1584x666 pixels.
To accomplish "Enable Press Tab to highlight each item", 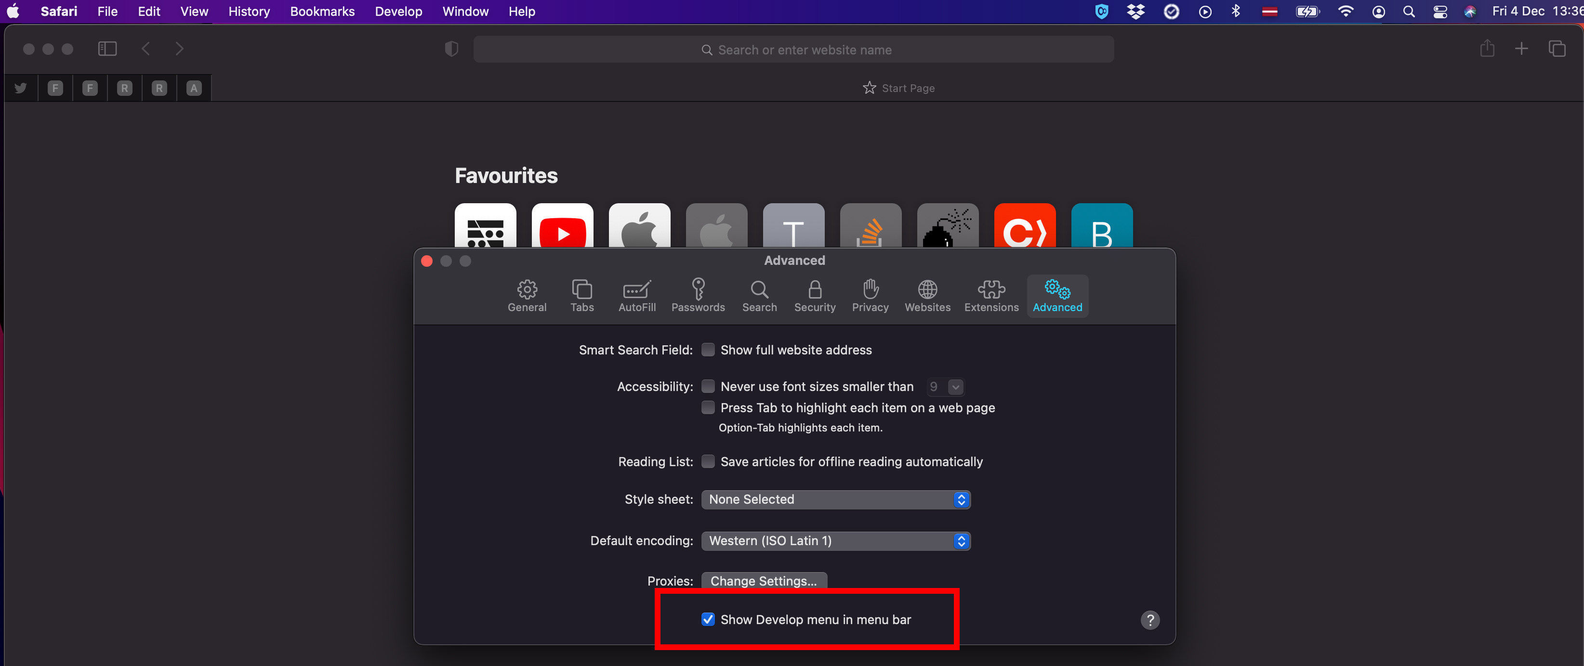I will click(708, 407).
